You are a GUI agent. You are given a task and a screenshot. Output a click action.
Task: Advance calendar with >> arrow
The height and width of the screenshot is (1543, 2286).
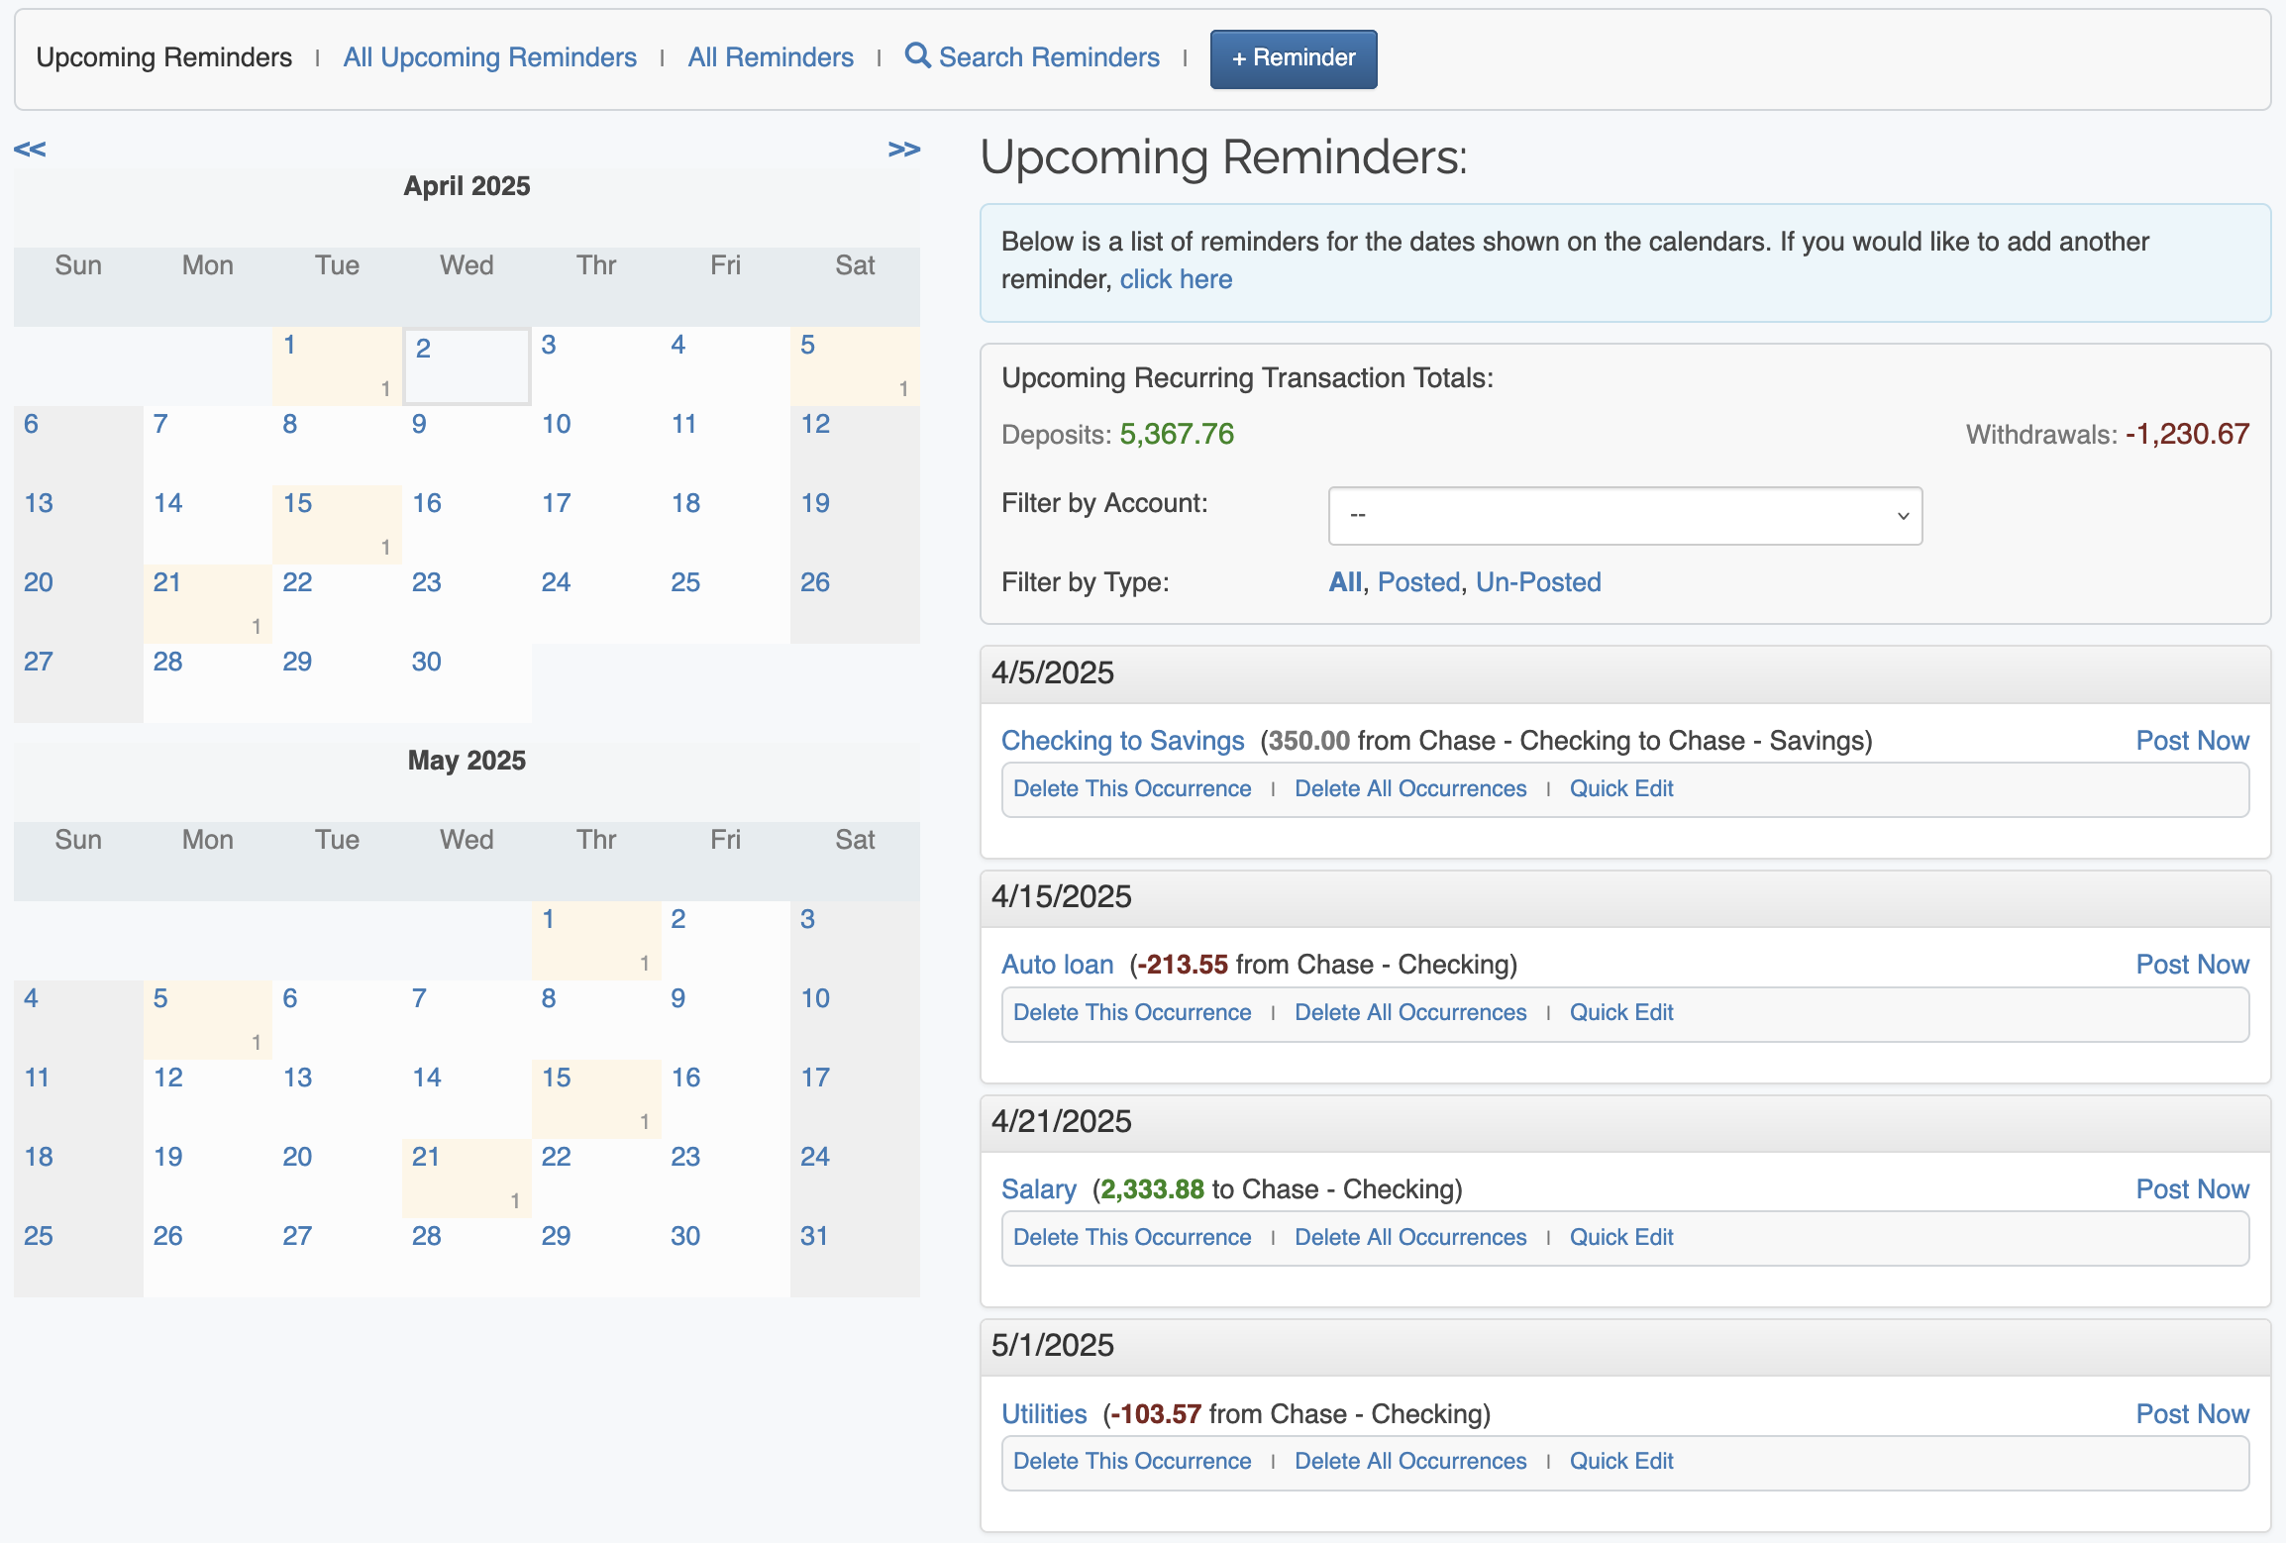pos(903,150)
